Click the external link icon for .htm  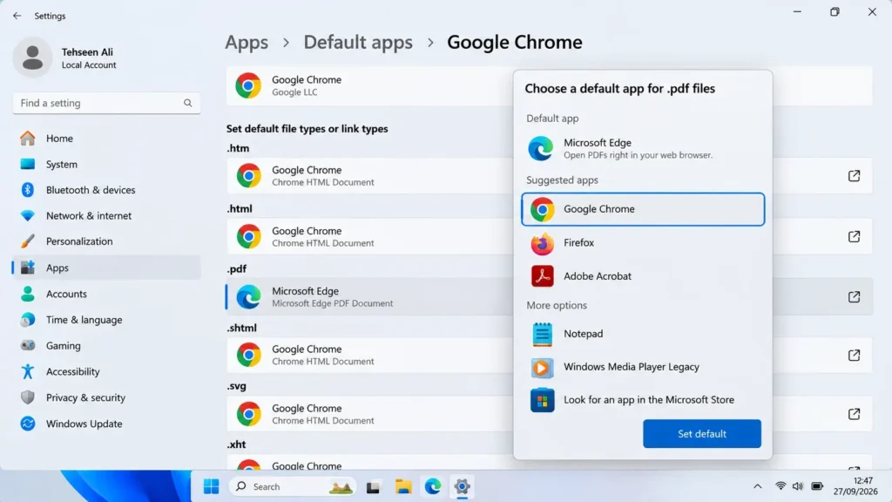pyautogui.click(x=854, y=176)
